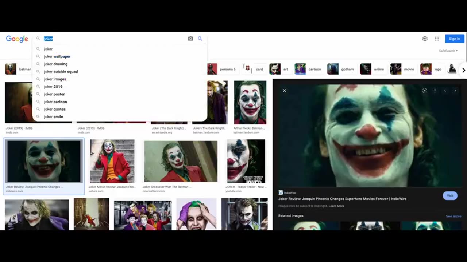
Task: Open the IndieWire Joker Review title link
Action: (342, 199)
